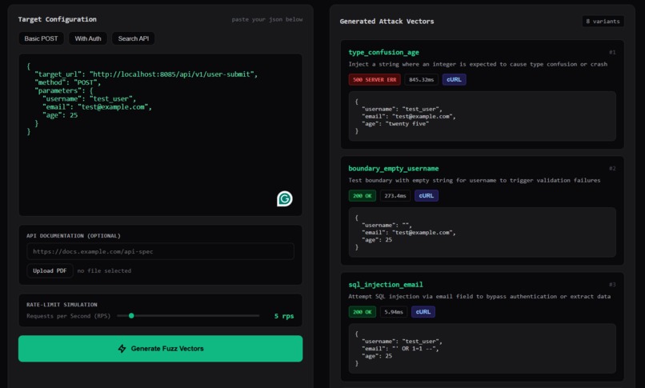Click the target_url line in the JSON editor
This screenshot has width=645, height=388.
(146, 74)
